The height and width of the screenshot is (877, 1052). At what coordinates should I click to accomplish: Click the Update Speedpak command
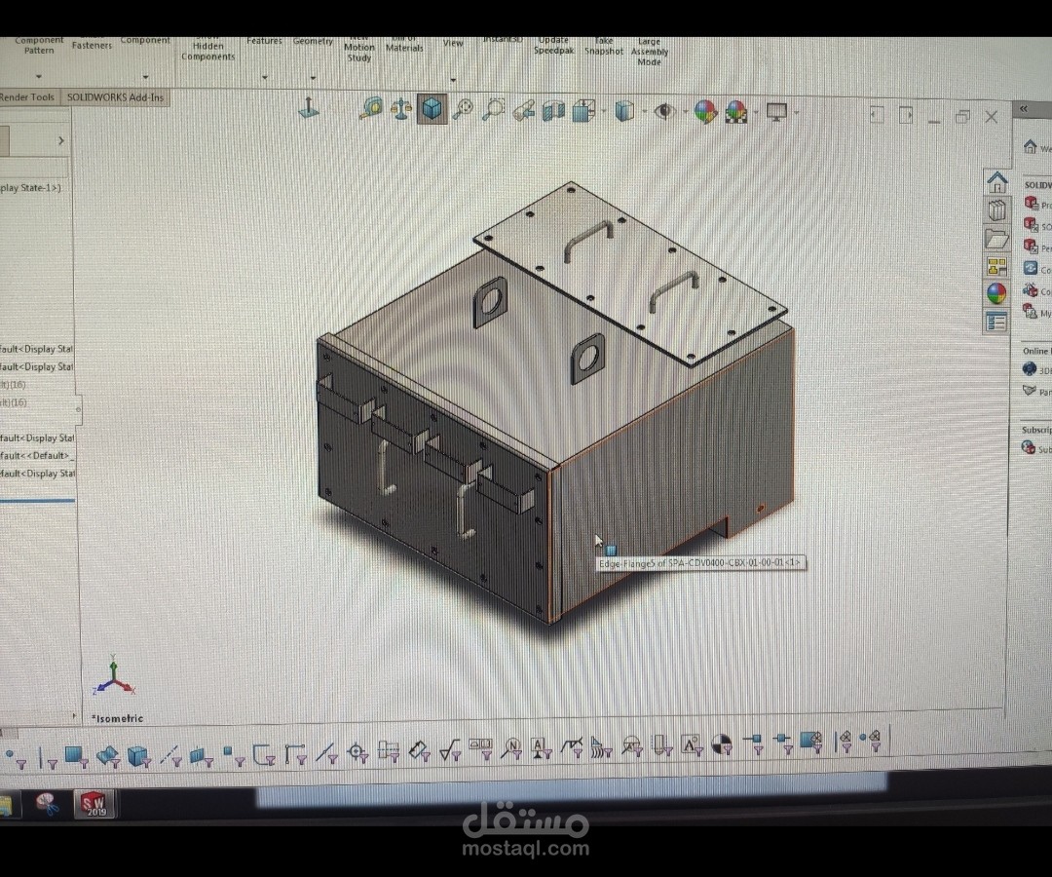coord(554,47)
